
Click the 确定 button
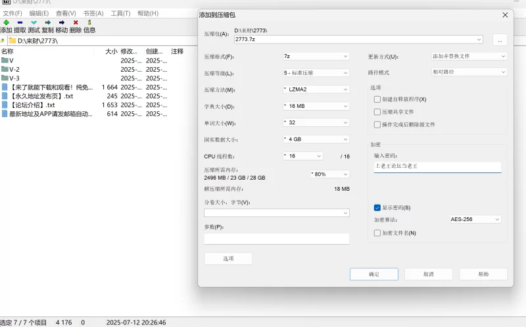374,274
